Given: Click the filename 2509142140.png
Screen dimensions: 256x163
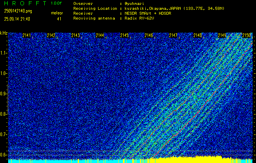Looking at the screenshot, I should pos(18,11).
